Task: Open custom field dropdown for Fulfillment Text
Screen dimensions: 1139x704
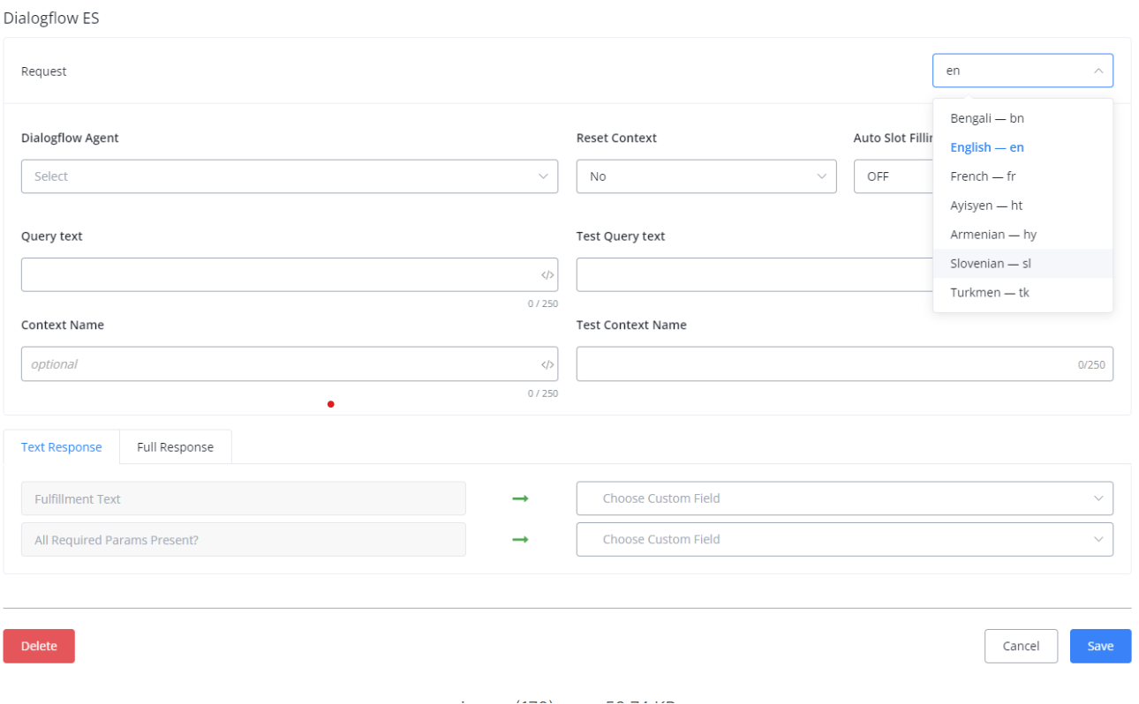Action: click(x=845, y=498)
